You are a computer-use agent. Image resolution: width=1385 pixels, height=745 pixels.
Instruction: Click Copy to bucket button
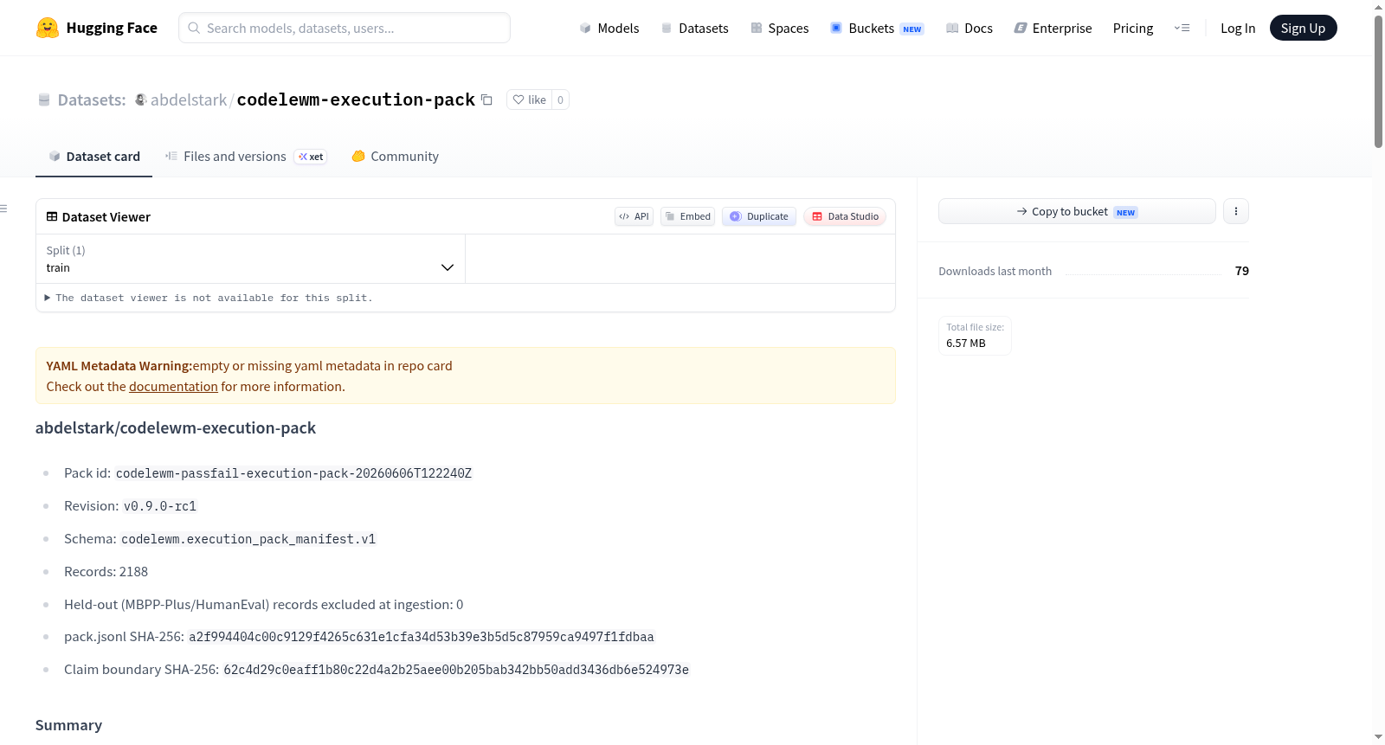[1077, 211]
